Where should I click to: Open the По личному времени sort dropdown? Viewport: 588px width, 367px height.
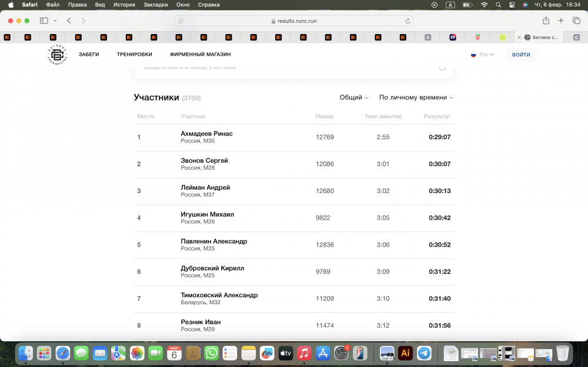pyautogui.click(x=416, y=97)
